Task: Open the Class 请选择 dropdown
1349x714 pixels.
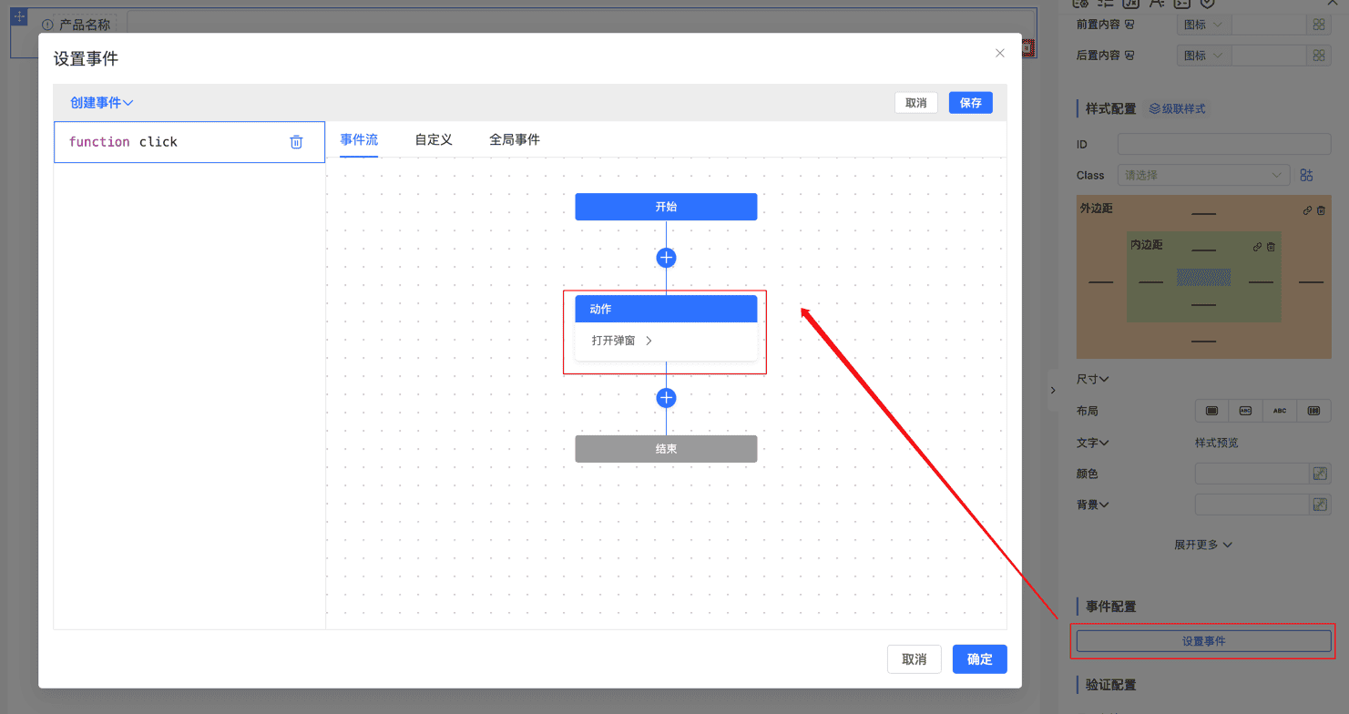Action: (1202, 175)
